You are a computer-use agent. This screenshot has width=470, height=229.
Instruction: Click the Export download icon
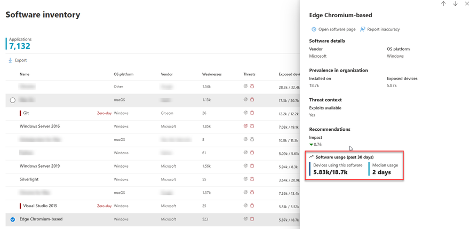pos(10,60)
